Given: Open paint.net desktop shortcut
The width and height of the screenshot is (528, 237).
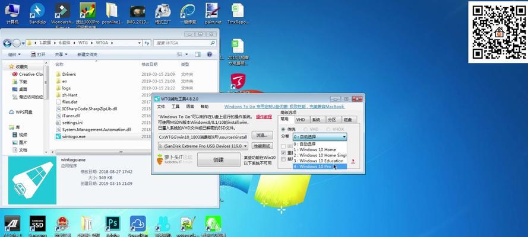Looking at the screenshot, I should pos(213,13).
